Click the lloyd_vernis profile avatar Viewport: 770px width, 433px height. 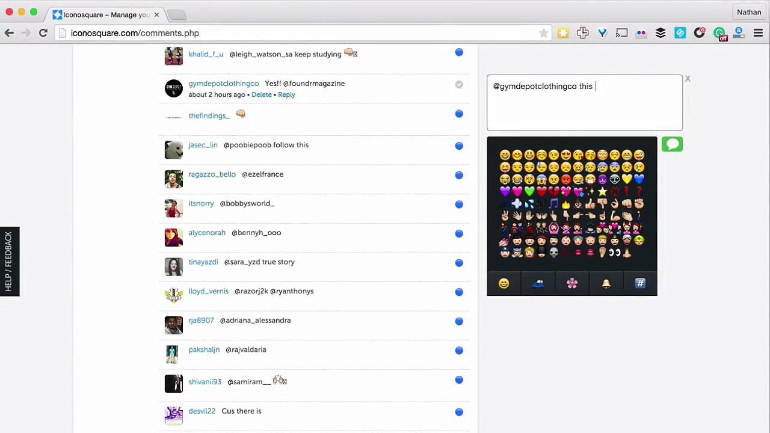coord(174,295)
